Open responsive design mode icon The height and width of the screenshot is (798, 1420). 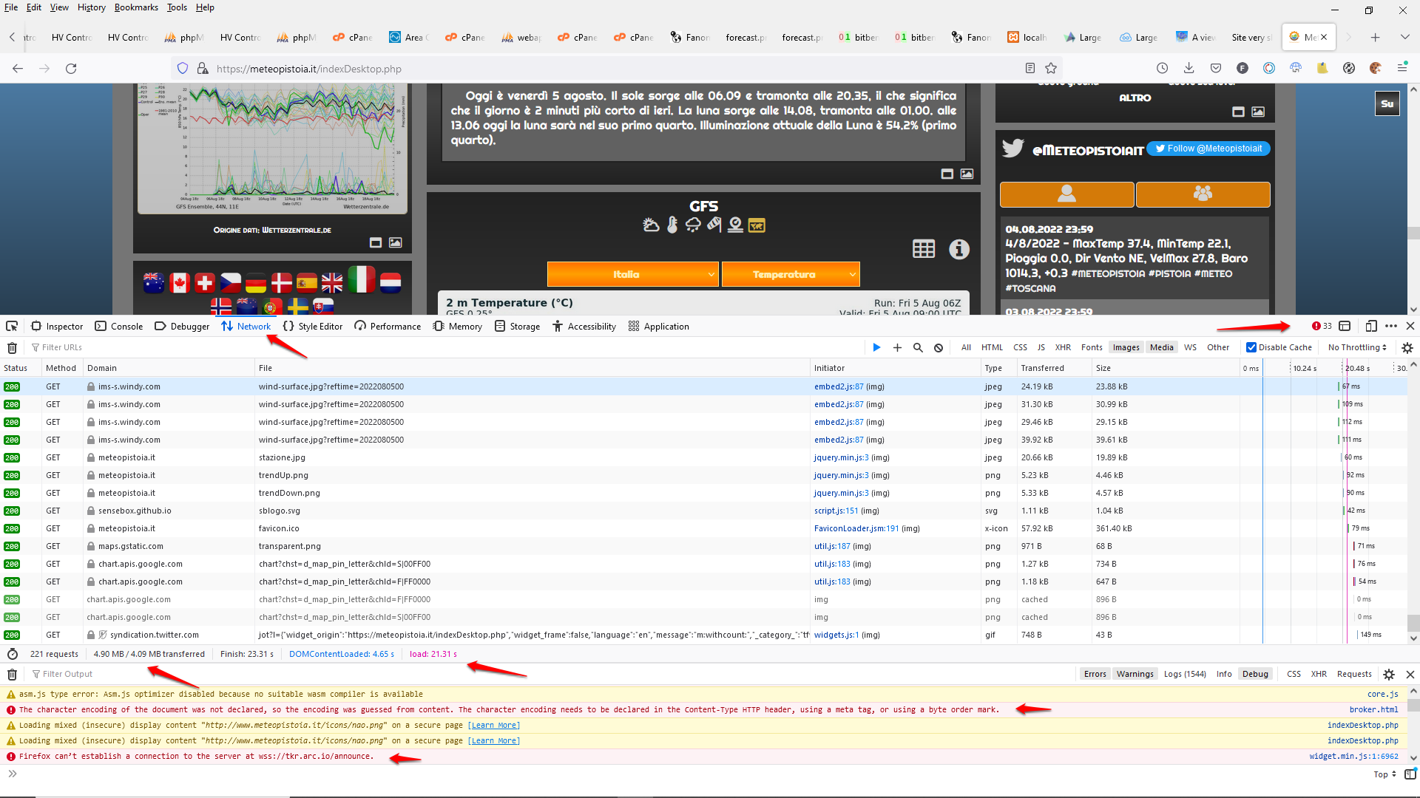coord(1371,326)
